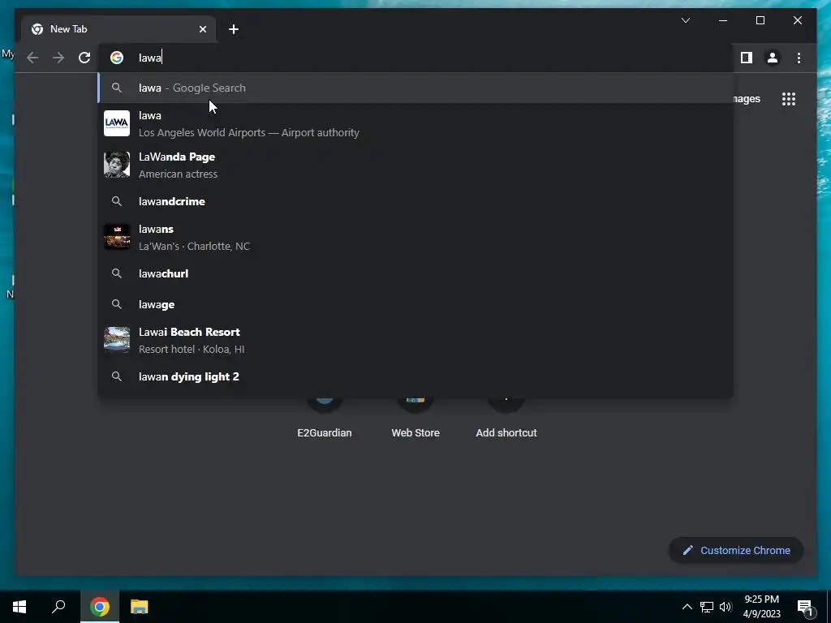Click the forward navigation arrow
Image resolution: width=831 pixels, height=623 pixels.
[x=58, y=58]
